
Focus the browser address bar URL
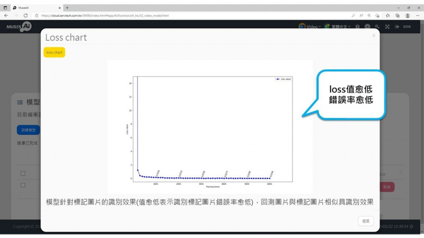(105, 16)
